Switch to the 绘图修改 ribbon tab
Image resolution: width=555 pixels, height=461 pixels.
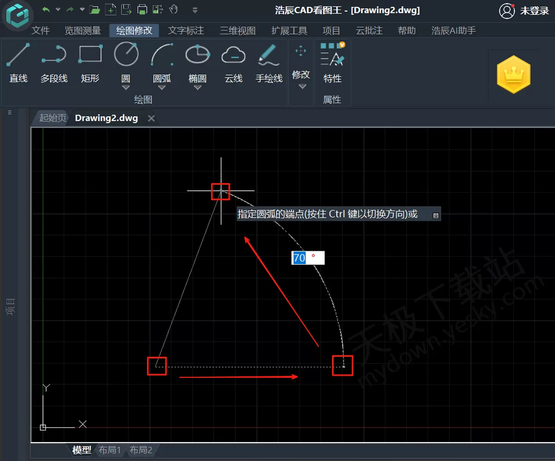pos(134,30)
